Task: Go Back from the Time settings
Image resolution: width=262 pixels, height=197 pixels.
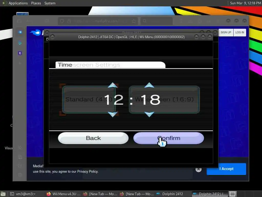Action: pyautogui.click(x=93, y=138)
